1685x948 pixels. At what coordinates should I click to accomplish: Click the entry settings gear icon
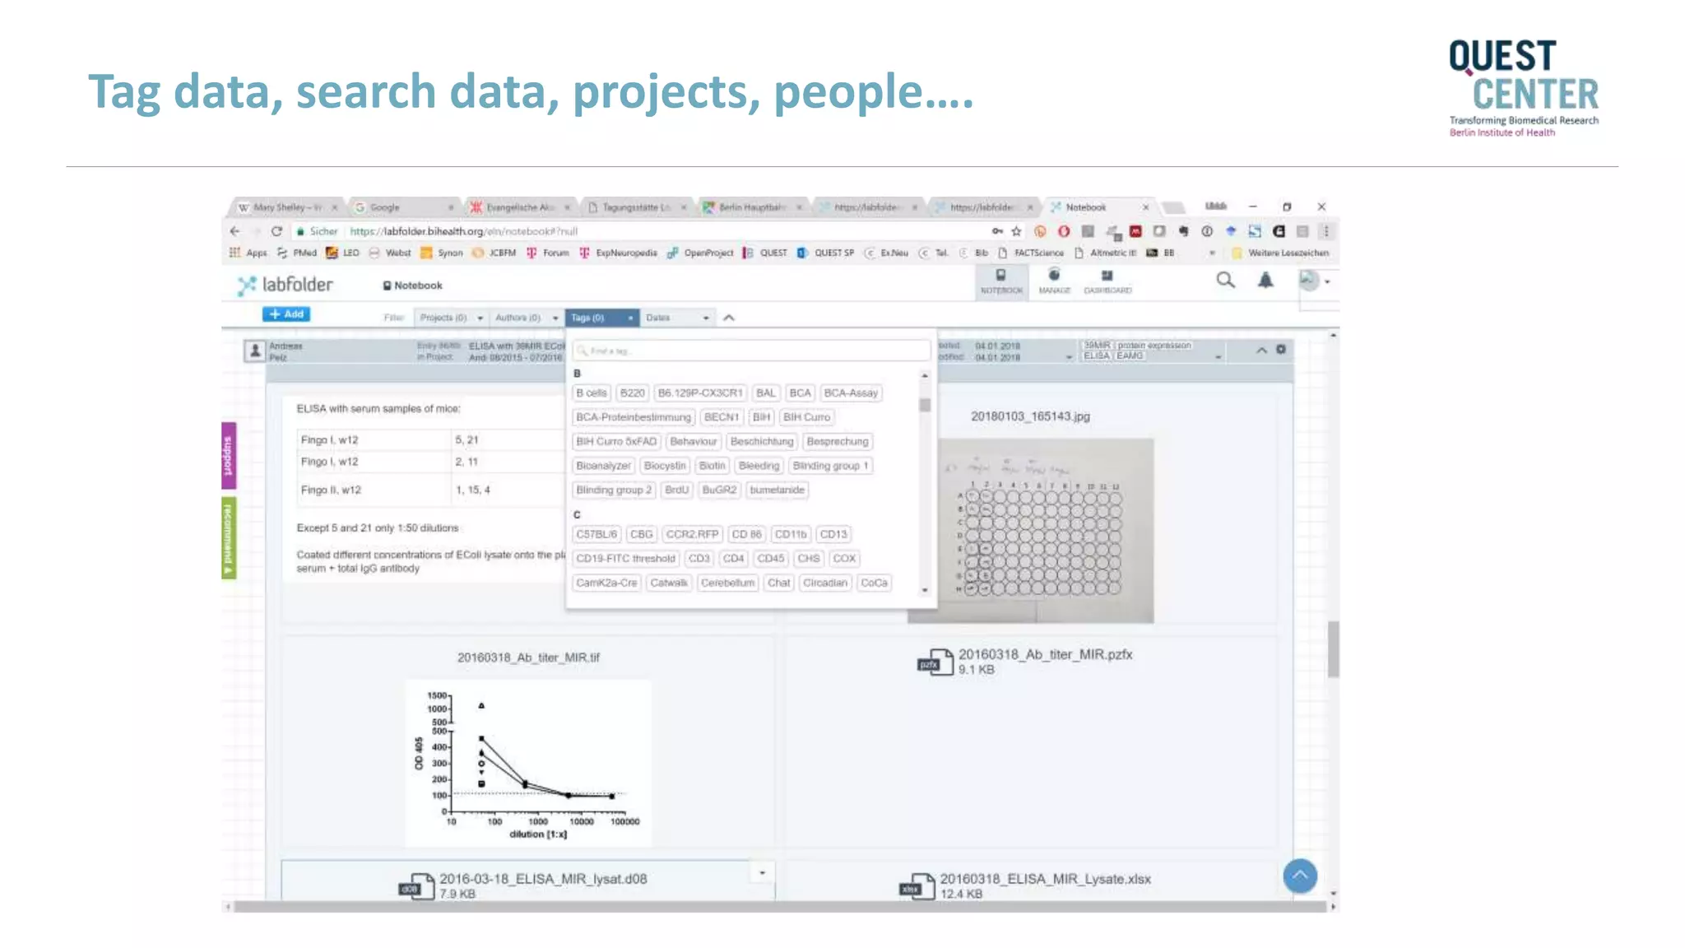1281,350
